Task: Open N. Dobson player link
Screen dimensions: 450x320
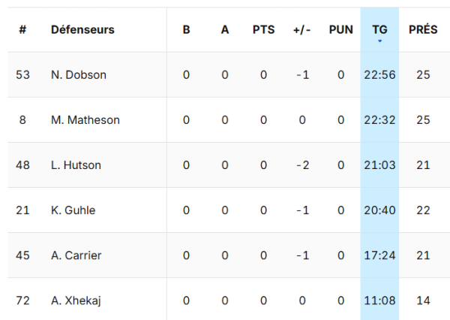Action: click(79, 75)
